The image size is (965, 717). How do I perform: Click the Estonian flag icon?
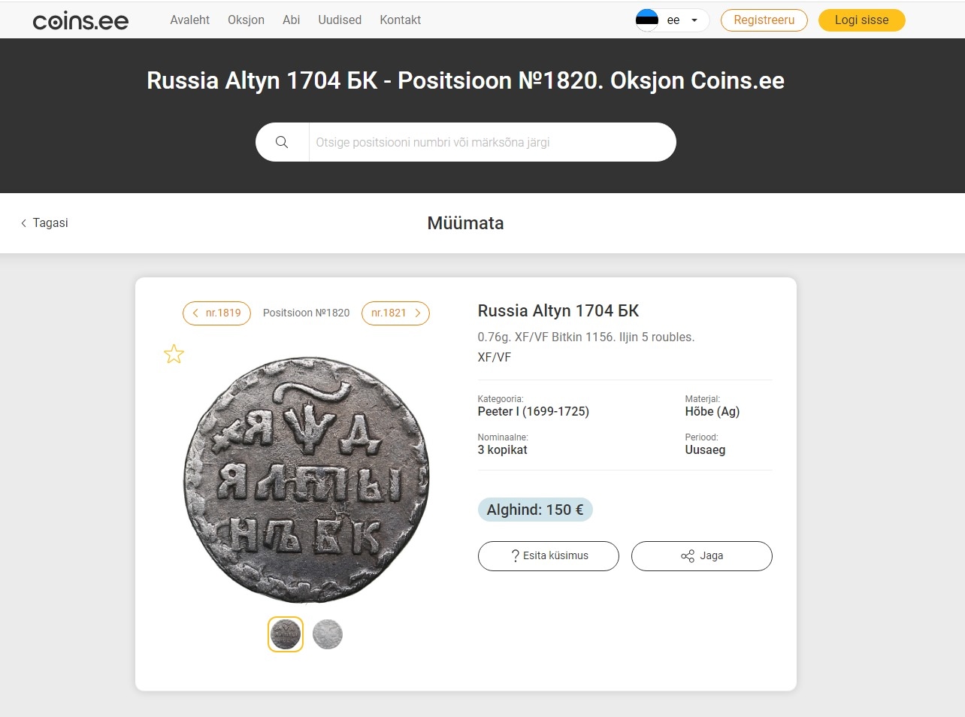(647, 20)
